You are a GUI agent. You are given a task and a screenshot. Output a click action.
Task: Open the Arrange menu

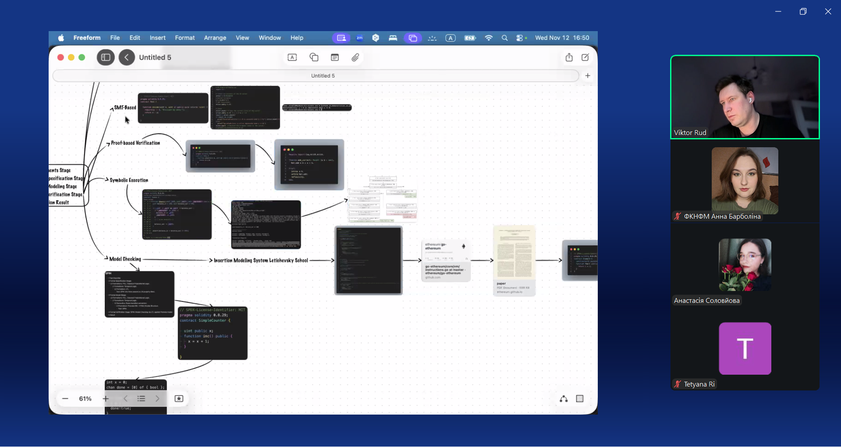pyautogui.click(x=215, y=38)
